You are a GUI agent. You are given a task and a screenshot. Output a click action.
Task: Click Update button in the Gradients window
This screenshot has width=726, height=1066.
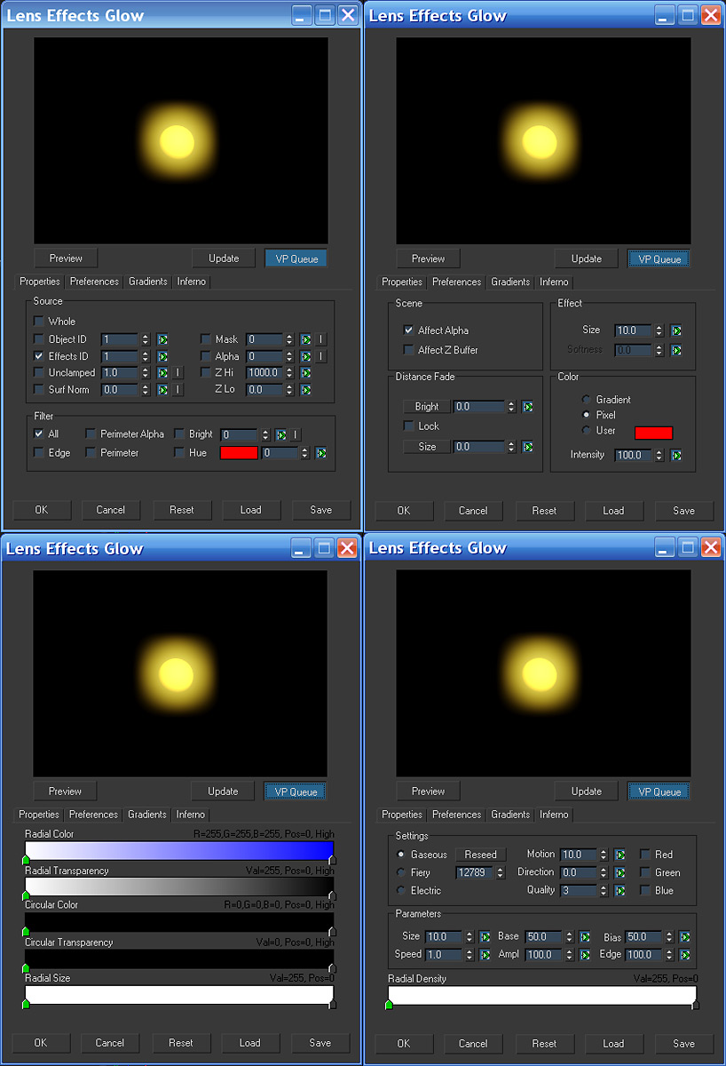tap(223, 792)
